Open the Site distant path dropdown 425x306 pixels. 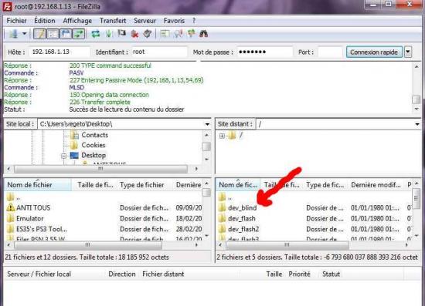[417, 124]
